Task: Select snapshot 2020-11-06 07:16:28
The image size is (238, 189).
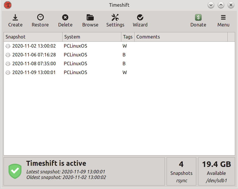Action: click(x=34, y=55)
